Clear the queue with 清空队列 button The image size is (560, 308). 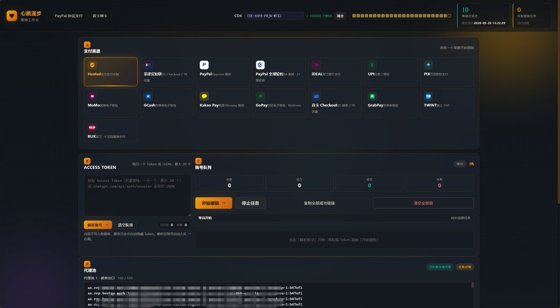coord(125,225)
